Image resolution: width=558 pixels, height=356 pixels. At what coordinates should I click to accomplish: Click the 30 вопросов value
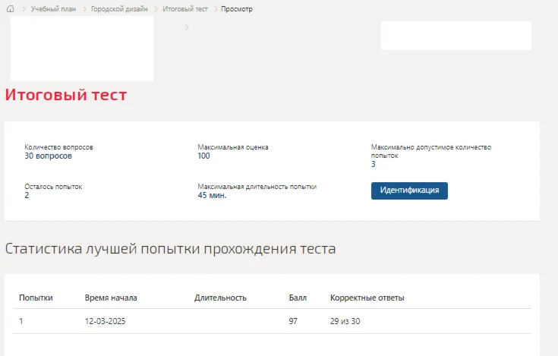click(49, 156)
